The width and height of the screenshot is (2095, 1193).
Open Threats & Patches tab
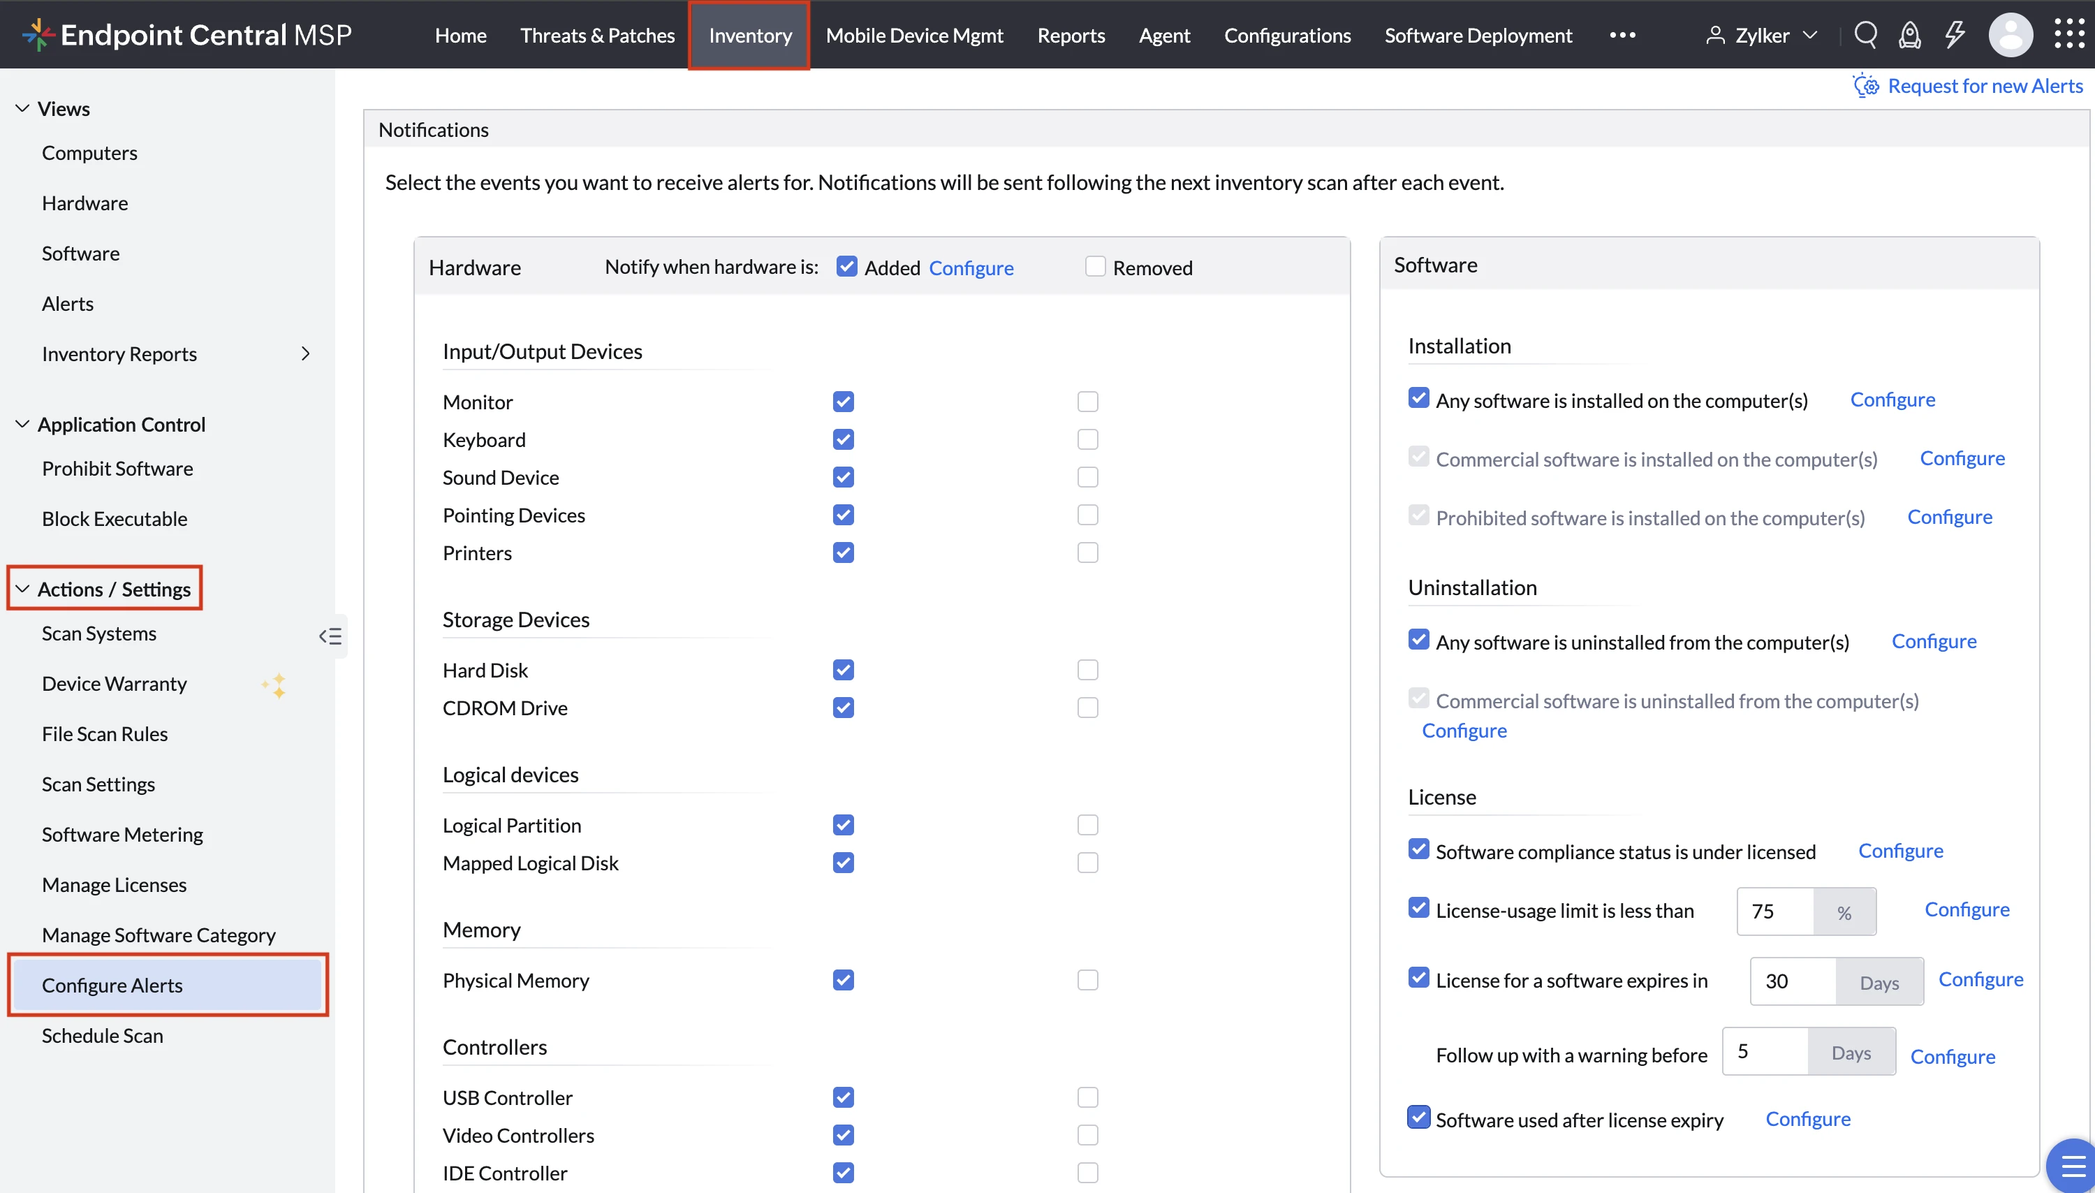(x=597, y=35)
